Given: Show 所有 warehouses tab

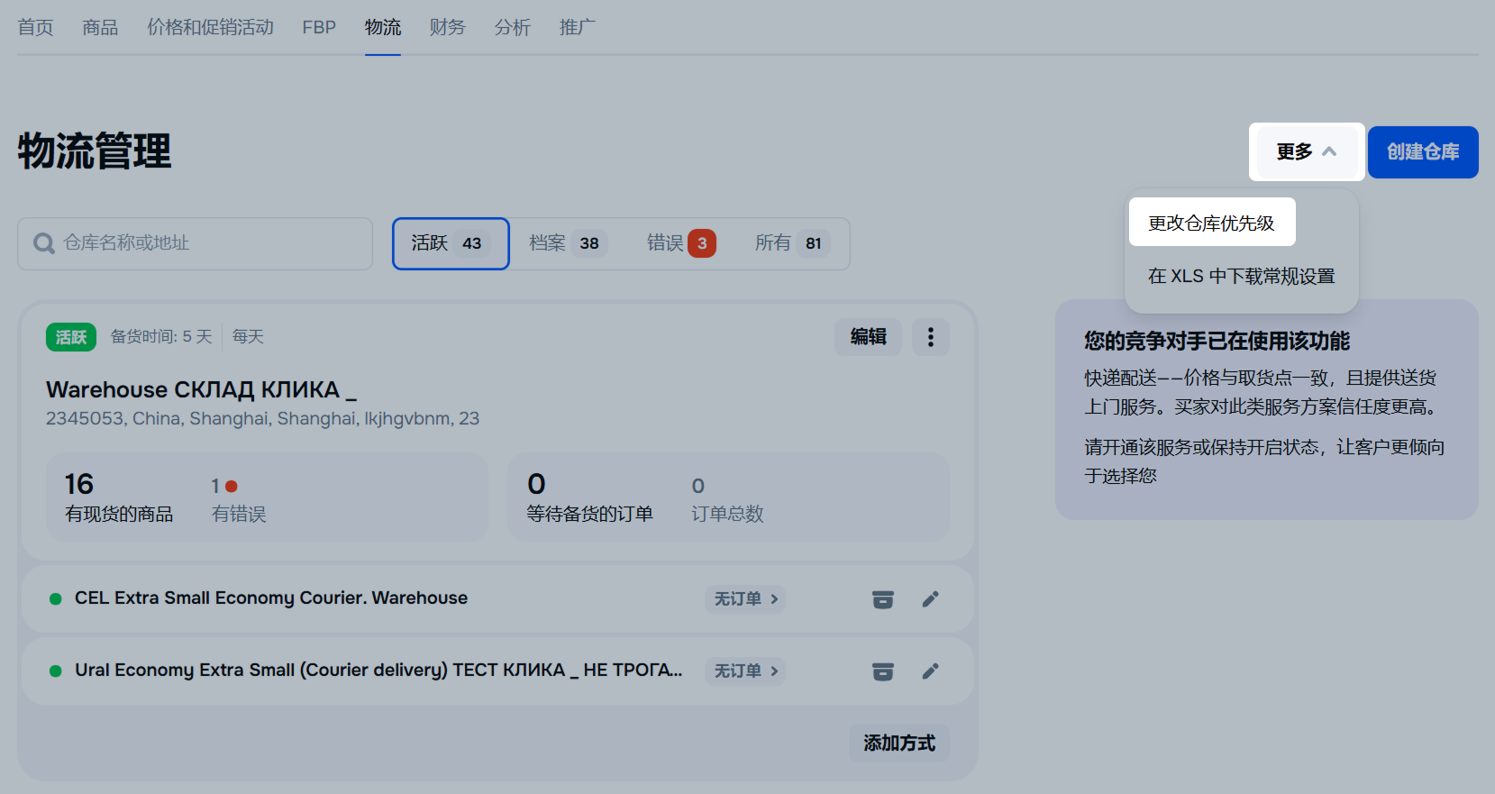Looking at the screenshot, I should point(789,243).
